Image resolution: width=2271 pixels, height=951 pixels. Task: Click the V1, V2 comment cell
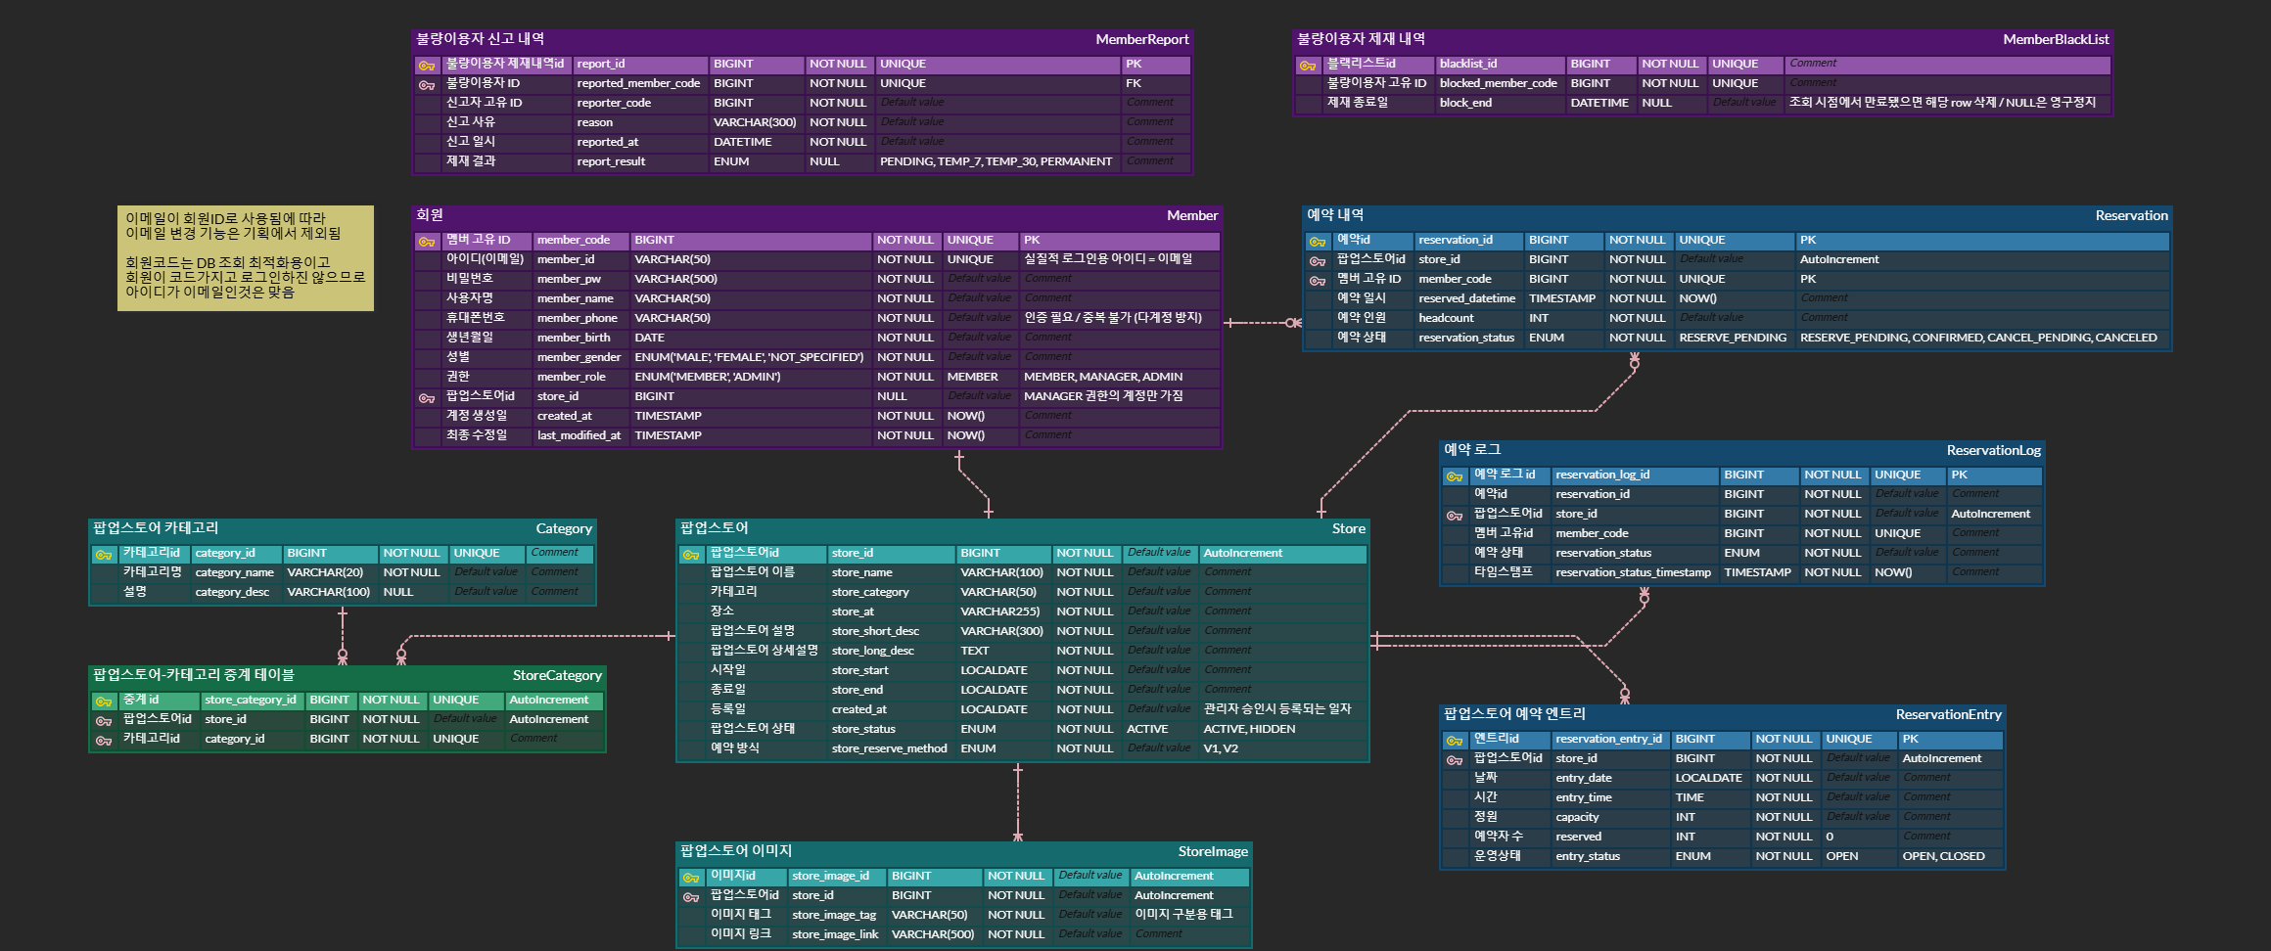(1283, 748)
